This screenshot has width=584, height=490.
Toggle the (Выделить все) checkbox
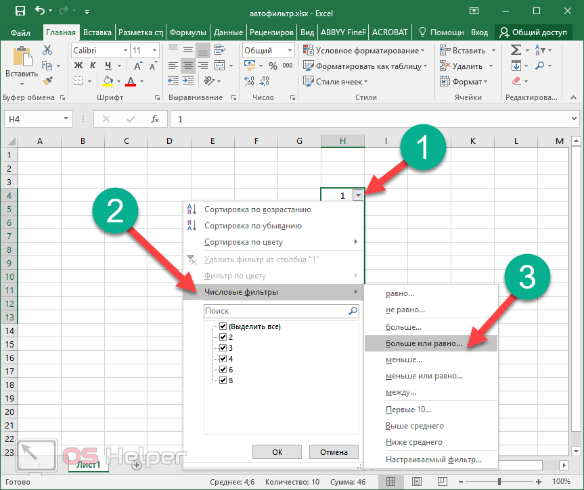tap(223, 326)
